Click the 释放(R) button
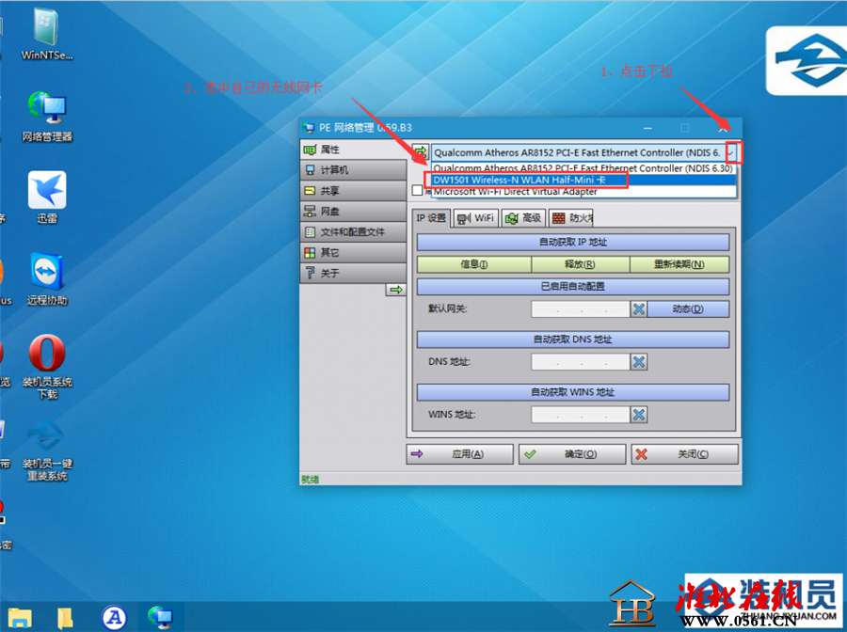847x632 pixels. tap(580, 264)
